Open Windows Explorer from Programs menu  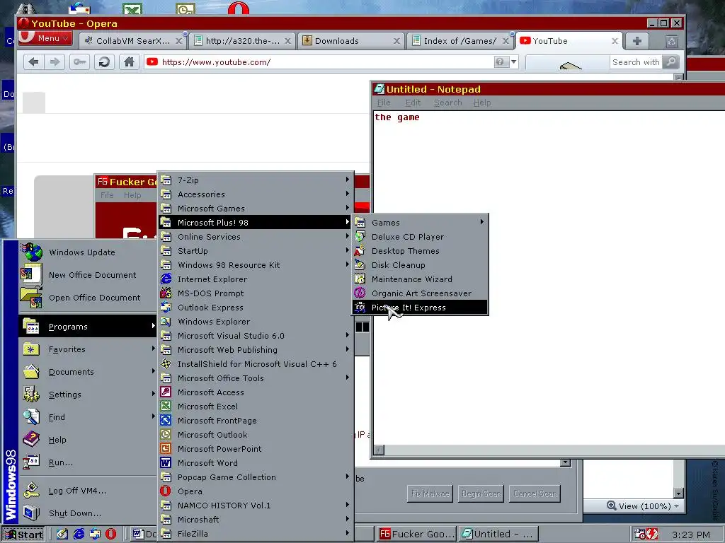(x=256, y=322)
